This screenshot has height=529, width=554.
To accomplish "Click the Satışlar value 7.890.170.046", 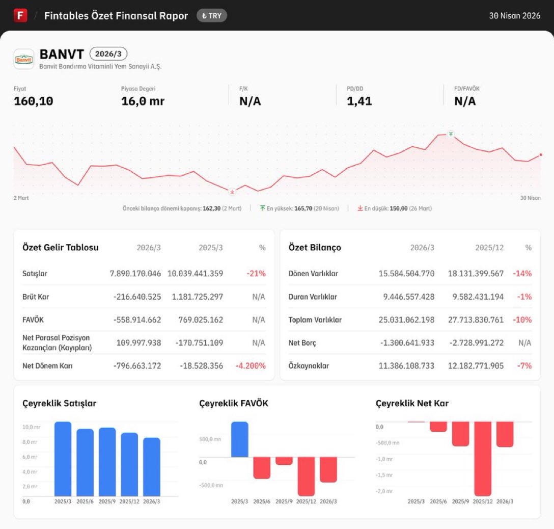I will tap(135, 273).
